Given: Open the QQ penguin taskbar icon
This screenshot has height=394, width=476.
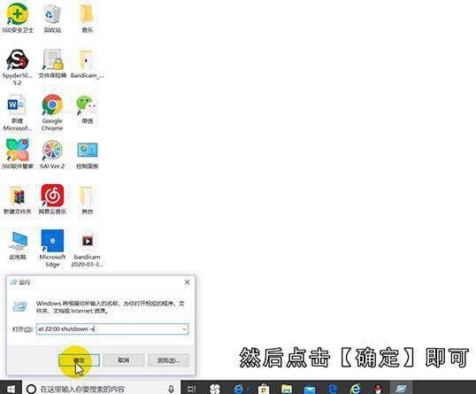Looking at the screenshot, I should [378, 389].
